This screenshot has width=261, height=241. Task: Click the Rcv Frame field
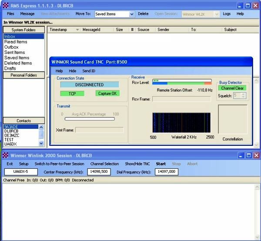click(181, 99)
